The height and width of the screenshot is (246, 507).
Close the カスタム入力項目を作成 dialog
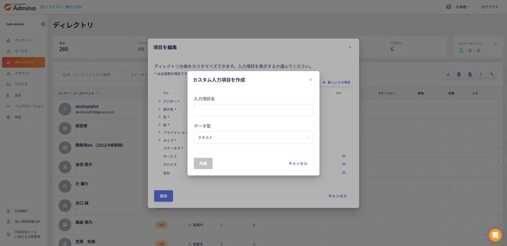point(310,80)
